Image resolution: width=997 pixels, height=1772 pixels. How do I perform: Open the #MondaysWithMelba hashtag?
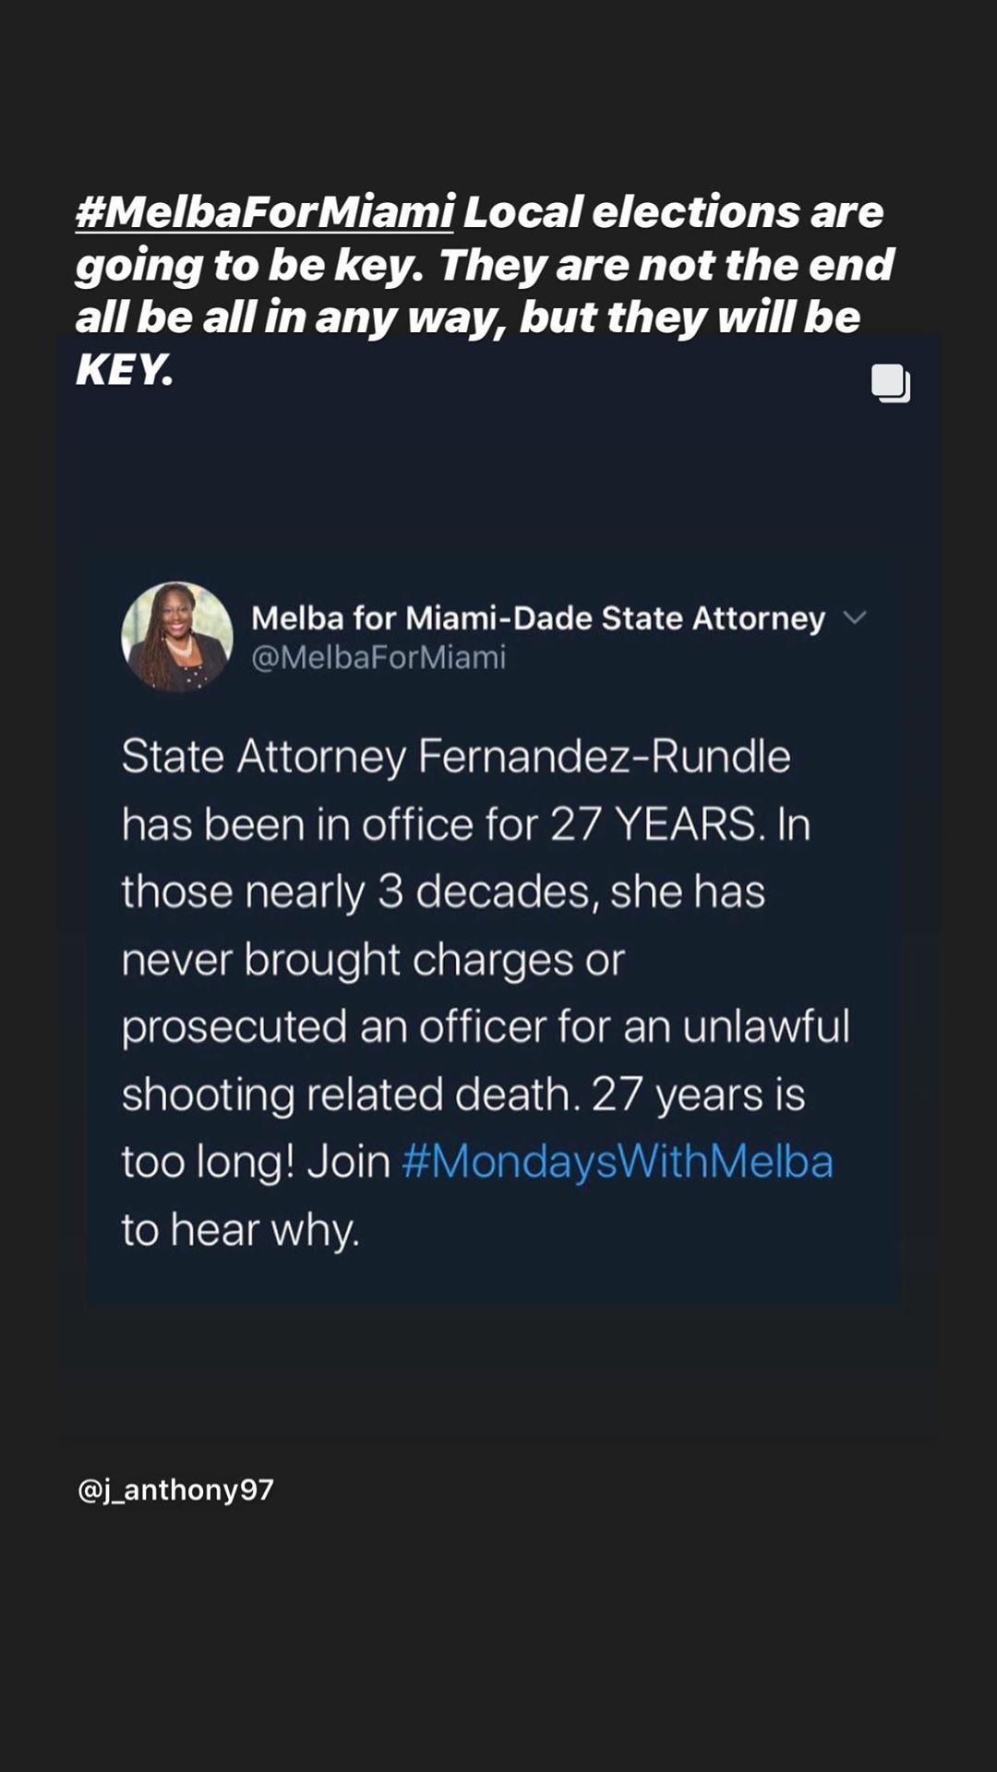[618, 1161]
